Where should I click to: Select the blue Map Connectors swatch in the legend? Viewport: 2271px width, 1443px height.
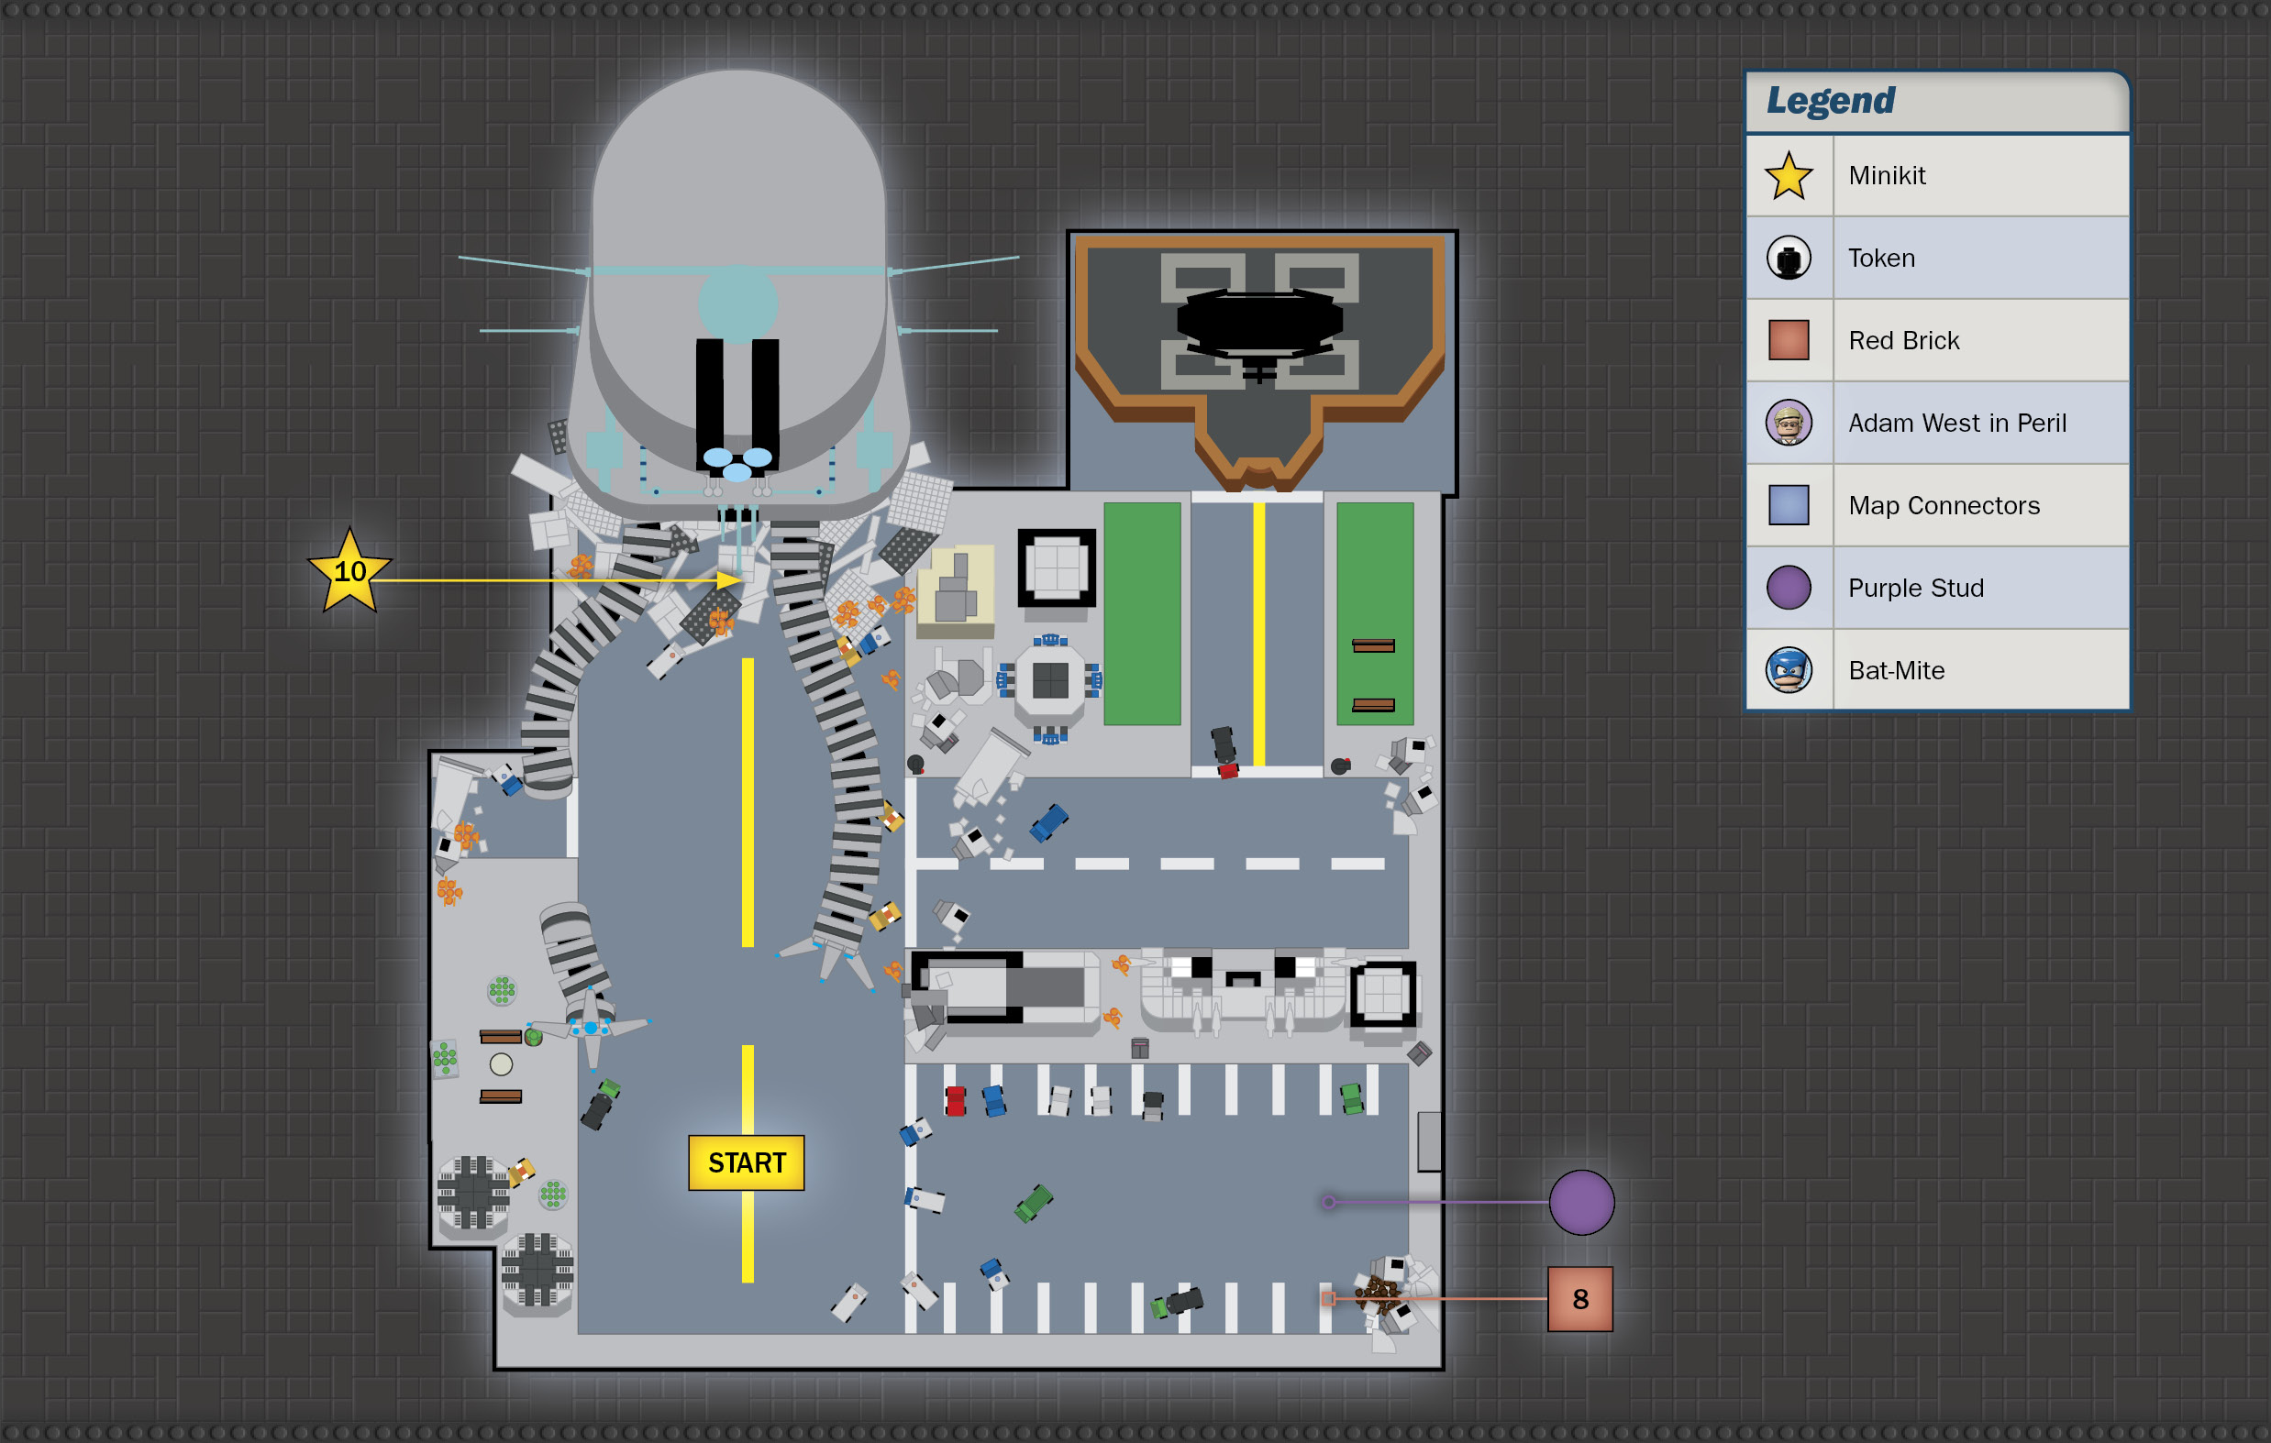[x=1789, y=505]
